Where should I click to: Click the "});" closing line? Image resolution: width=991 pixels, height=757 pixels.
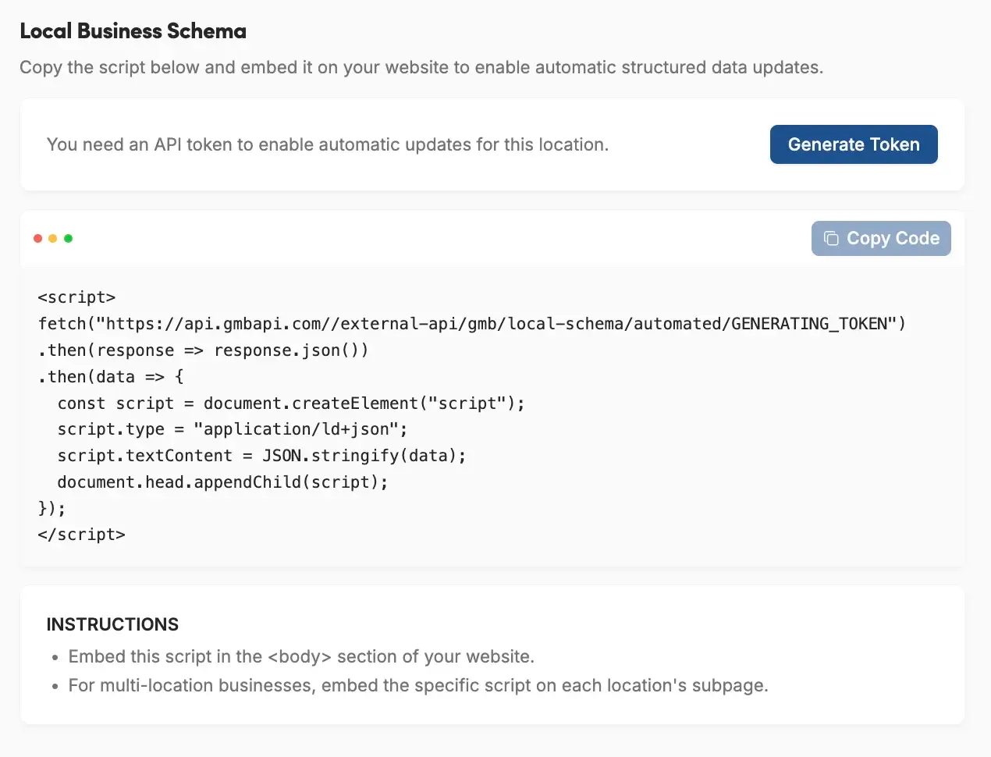tap(52, 508)
